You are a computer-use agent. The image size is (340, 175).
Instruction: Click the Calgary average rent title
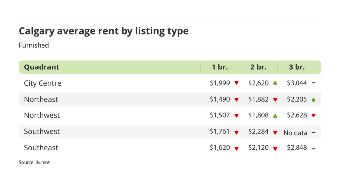[104, 31]
